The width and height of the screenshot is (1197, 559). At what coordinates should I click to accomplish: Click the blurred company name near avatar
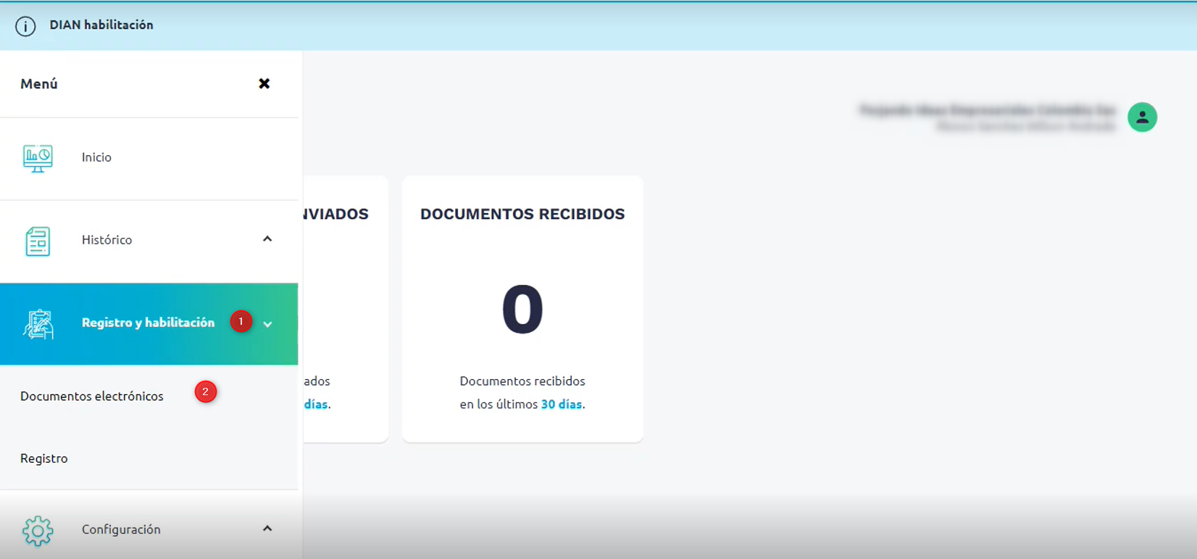pyautogui.click(x=987, y=110)
